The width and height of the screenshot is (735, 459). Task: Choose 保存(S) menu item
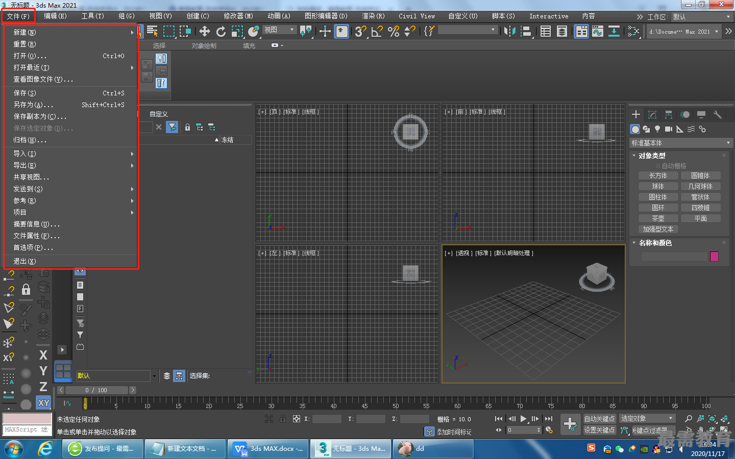pos(70,93)
